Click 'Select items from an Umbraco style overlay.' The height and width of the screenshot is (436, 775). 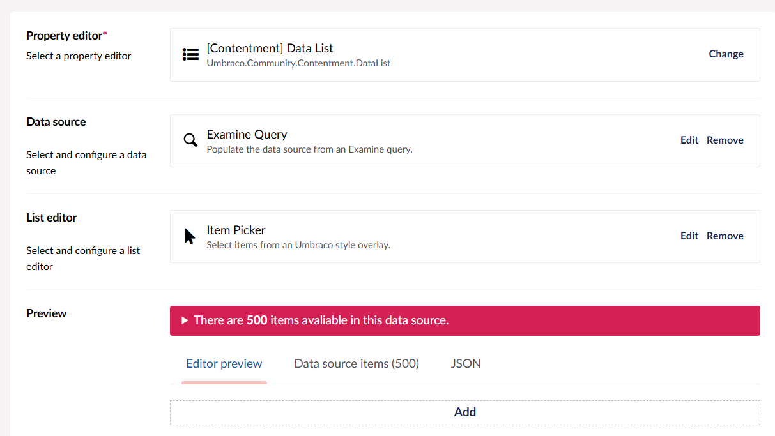coord(298,245)
